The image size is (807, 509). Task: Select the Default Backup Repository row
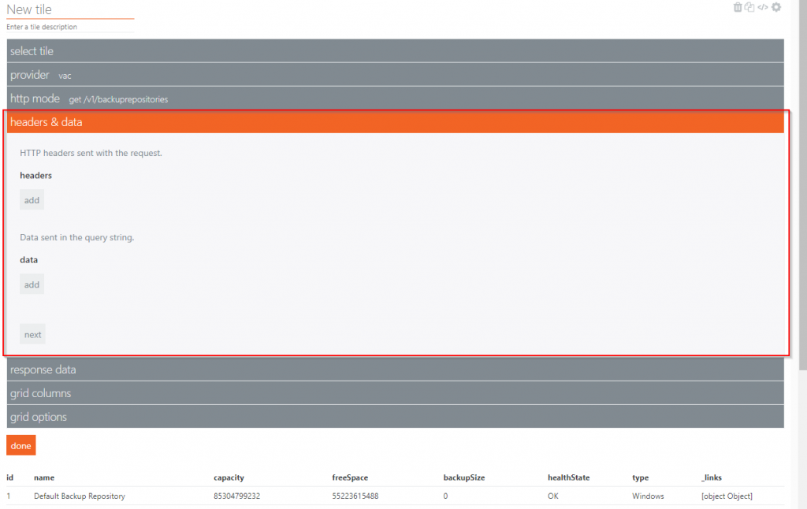(x=79, y=496)
